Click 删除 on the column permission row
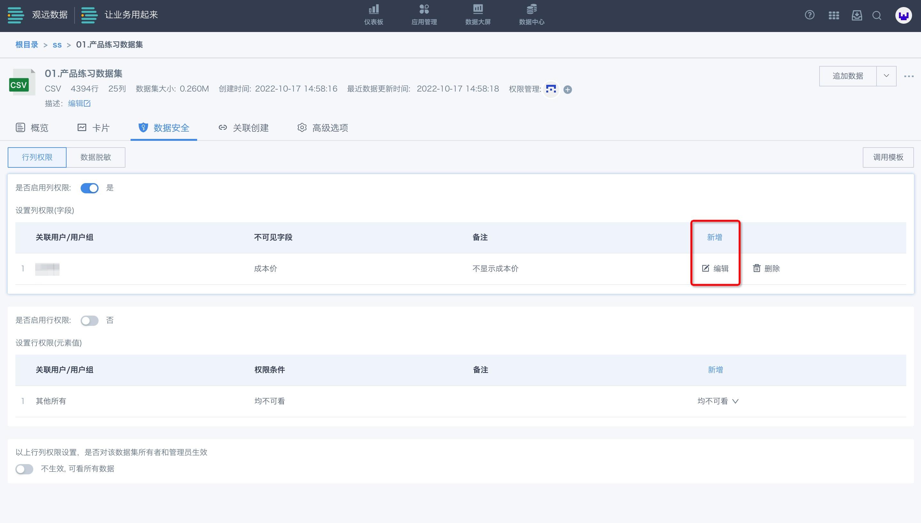This screenshot has width=921, height=523. (x=766, y=269)
